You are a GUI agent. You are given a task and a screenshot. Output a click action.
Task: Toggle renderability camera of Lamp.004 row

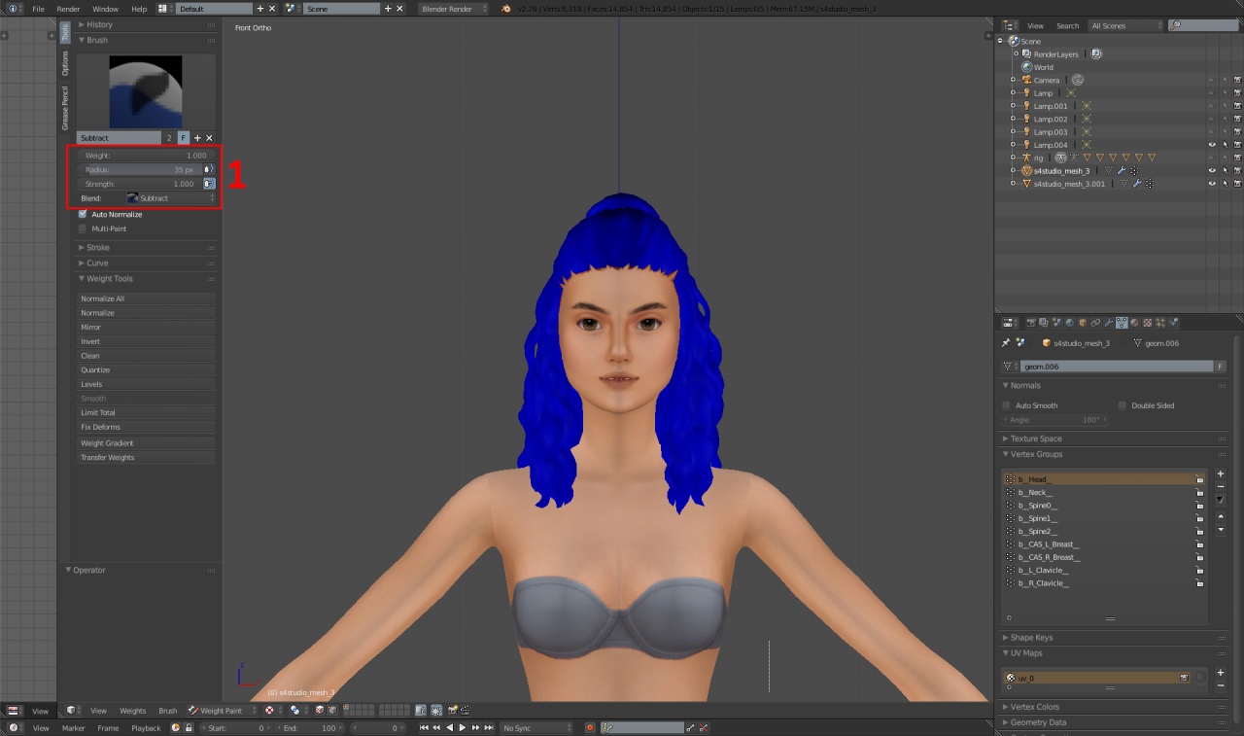pyautogui.click(x=1237, y=144)
